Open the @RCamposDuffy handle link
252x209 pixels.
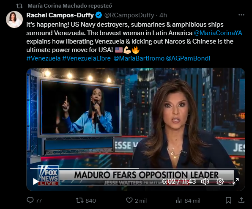click(129, 15)
